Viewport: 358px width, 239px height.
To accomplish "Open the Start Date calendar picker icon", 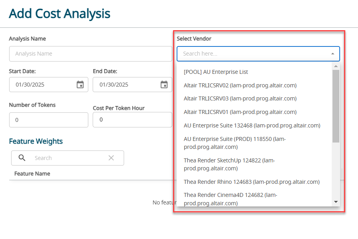I will (80, 85).
